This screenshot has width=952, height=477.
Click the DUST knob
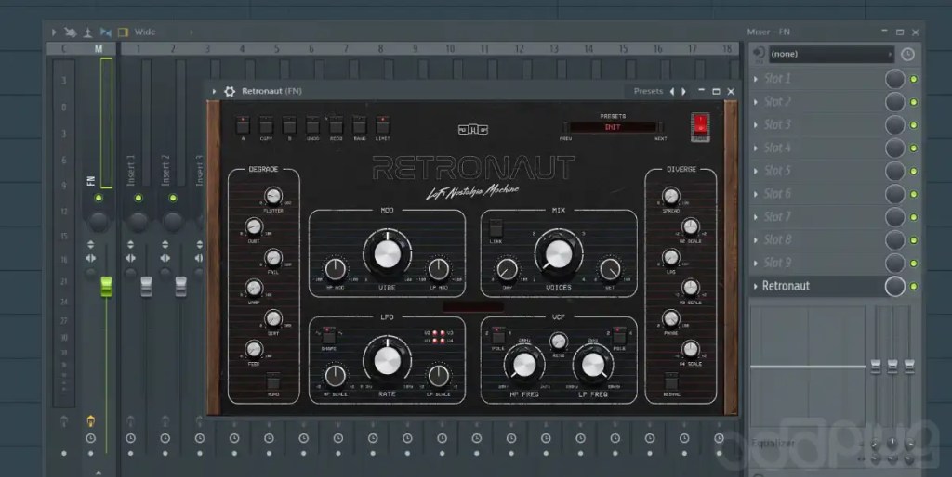click(254, 226)
